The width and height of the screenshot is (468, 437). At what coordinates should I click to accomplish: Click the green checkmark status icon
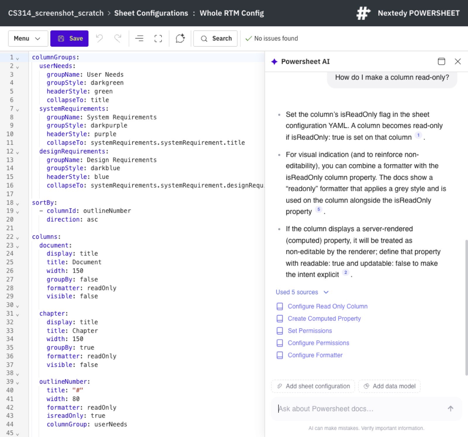tap(249, 39)
